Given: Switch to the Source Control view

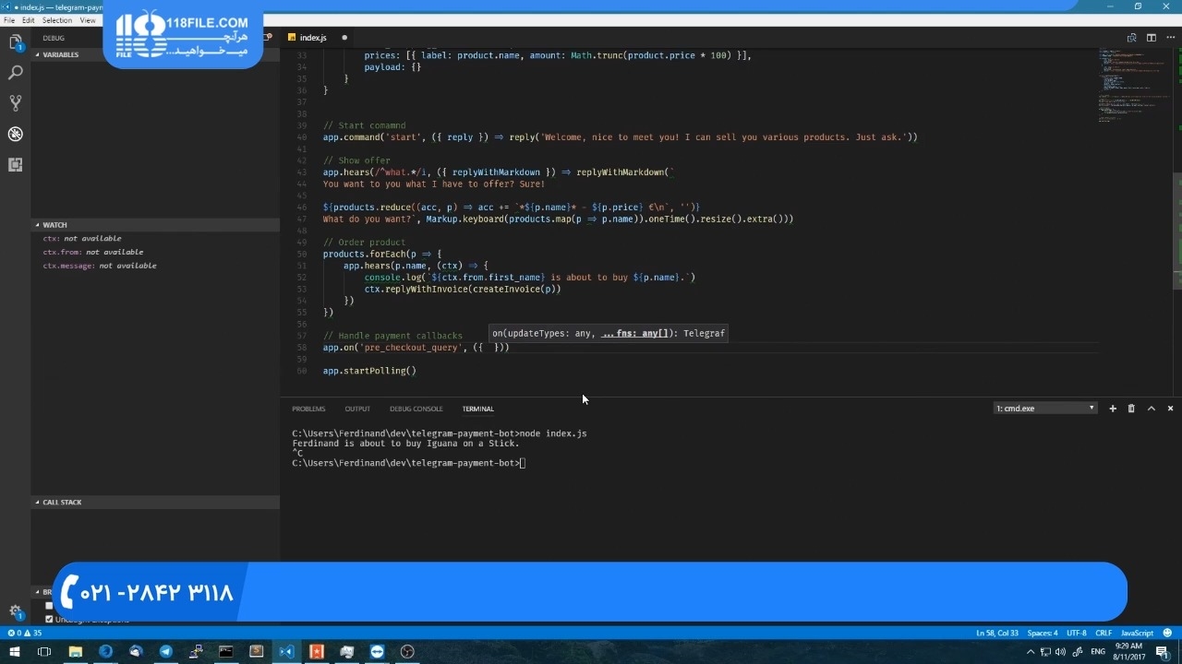Looking at the screenshot, I should pyautogui.click(x=16, y=103).
